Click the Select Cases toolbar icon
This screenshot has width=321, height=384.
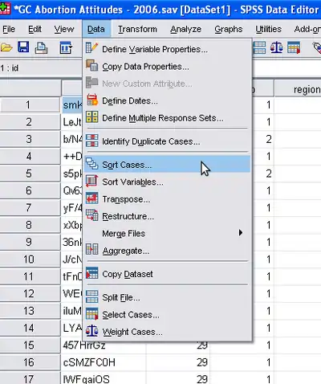294,48
